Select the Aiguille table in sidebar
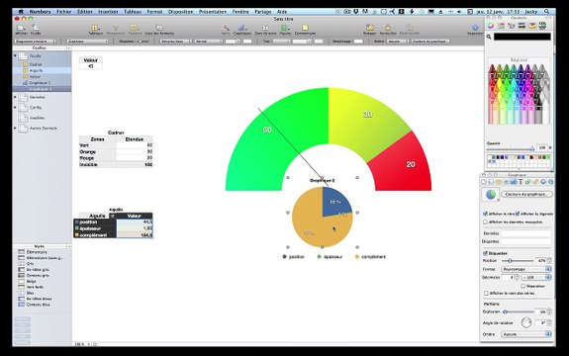Viewport: 569px width, 356px height. tap(36, 70)
